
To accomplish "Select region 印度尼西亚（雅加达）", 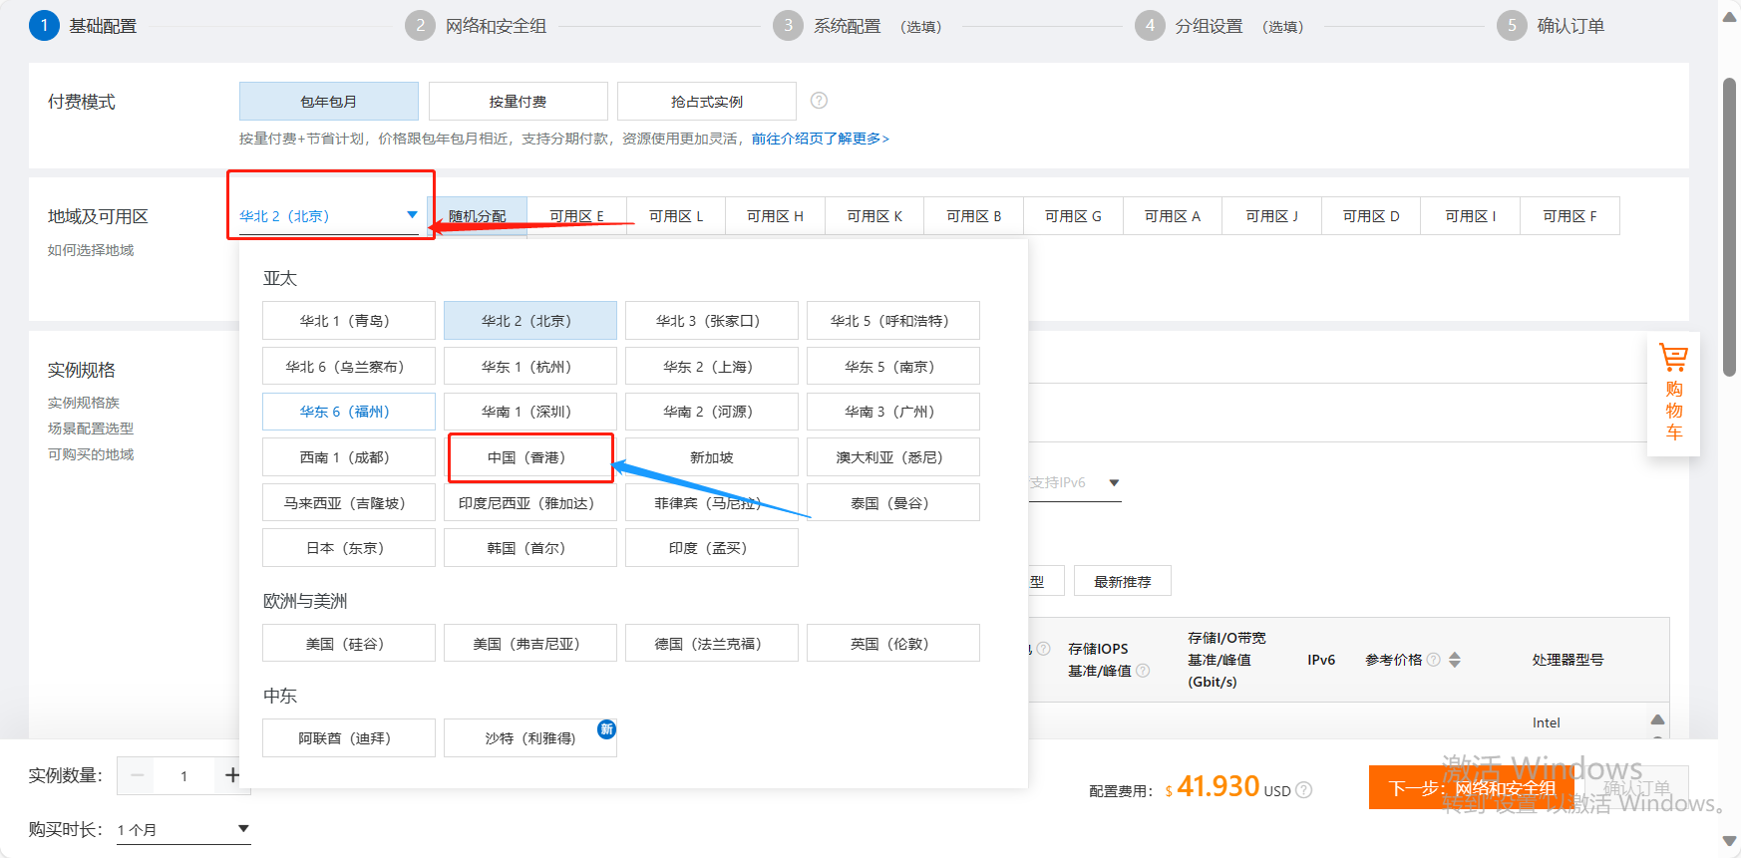I will [530, 503].
